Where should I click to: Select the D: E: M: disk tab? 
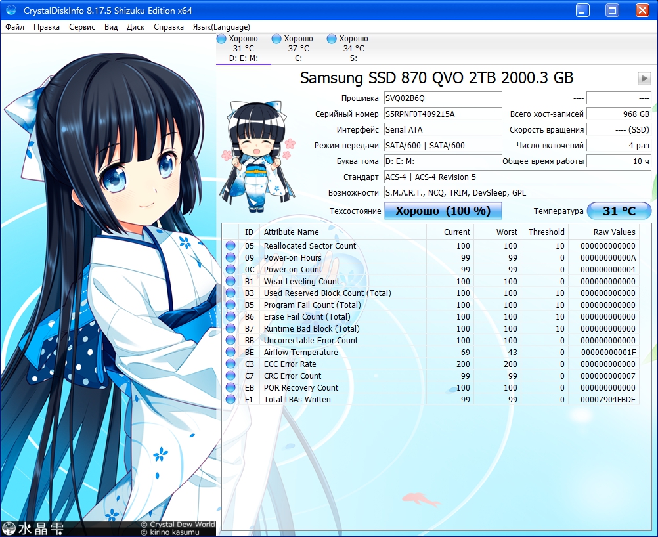click(244, 49)
